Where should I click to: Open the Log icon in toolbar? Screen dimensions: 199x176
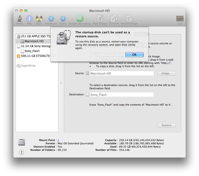(x=180, y=18)
